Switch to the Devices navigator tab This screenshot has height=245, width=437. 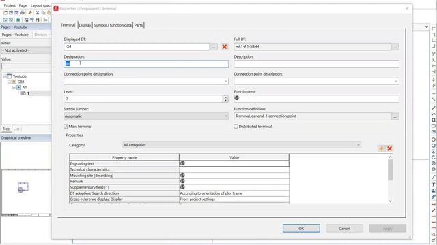(41, 35)
